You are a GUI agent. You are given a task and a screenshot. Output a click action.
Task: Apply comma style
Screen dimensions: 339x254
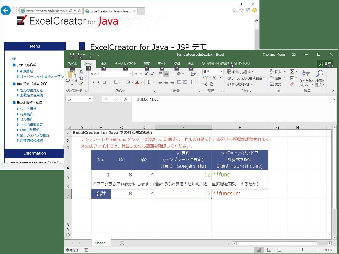click(220, 78)
